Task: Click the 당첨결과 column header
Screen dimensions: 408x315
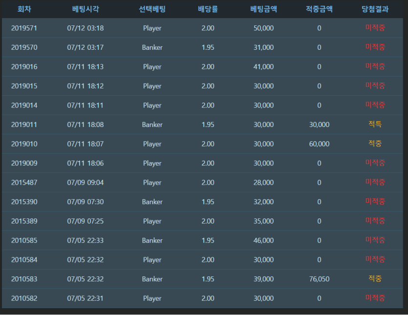Action: click(x=375, y=9)
